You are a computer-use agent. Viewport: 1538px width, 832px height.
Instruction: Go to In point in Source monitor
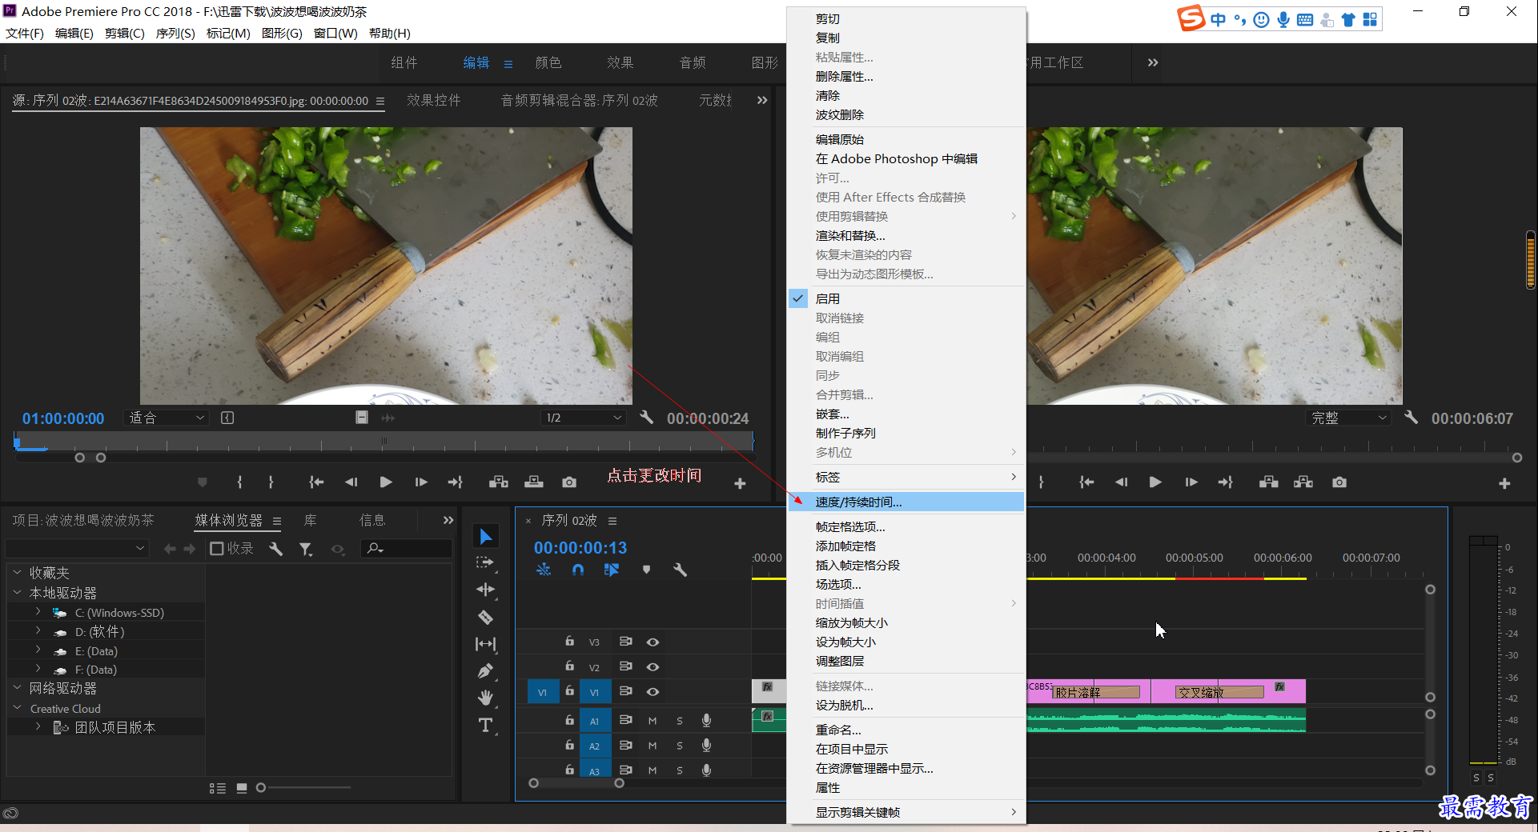click(x=316, y=482)
